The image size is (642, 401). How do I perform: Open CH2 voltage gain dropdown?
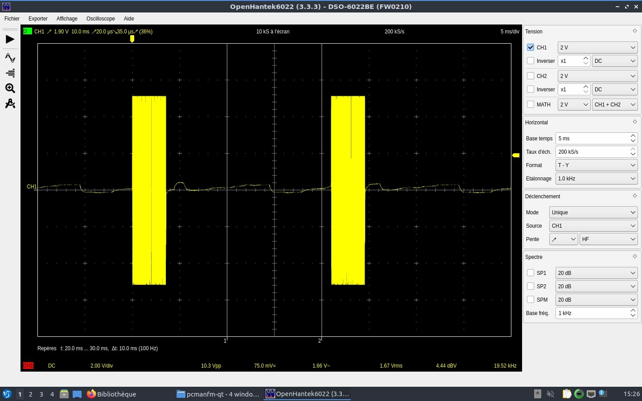[597, 76]
